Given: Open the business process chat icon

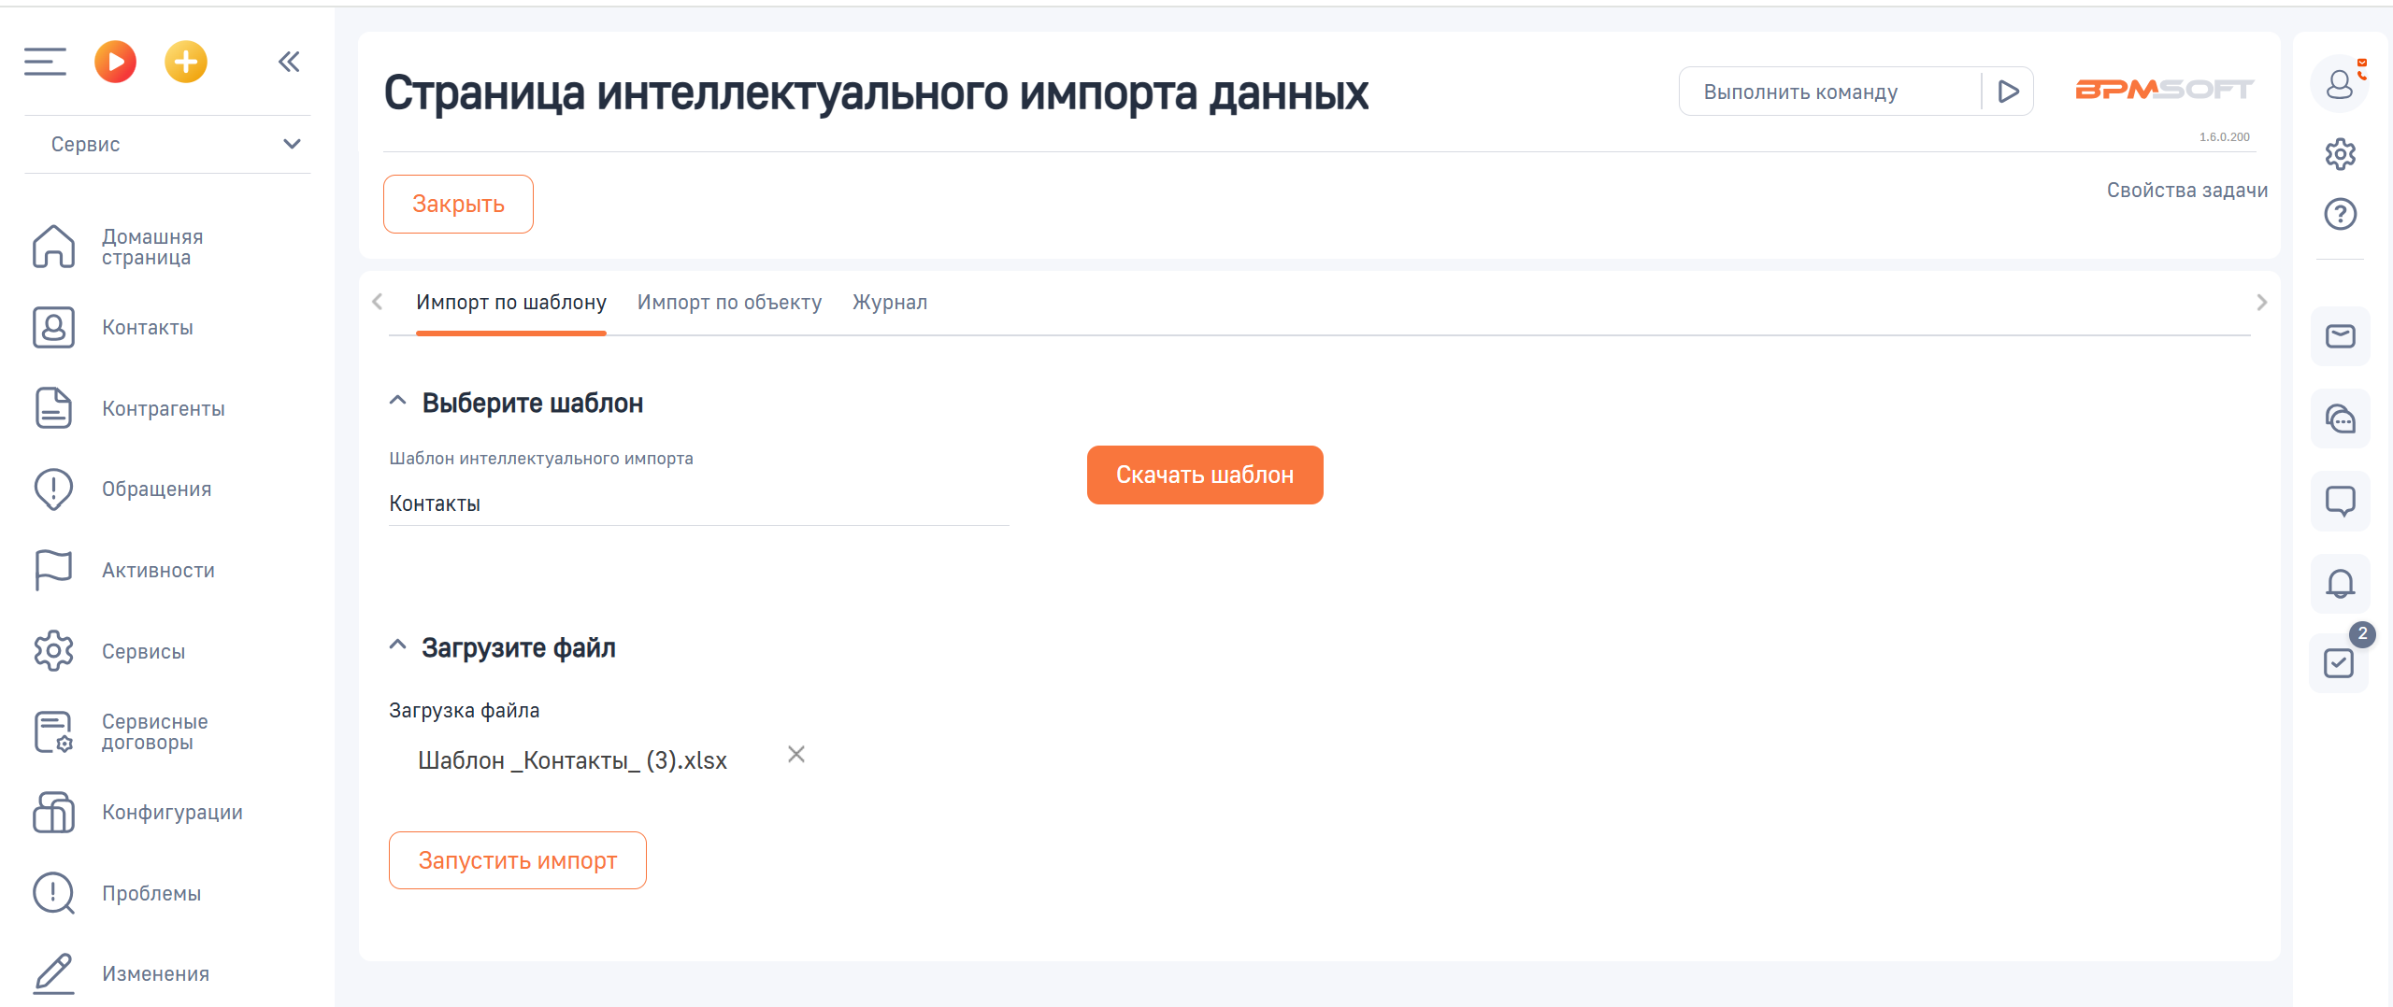Looking at the screenshot, I should (x=2340, y=420).
